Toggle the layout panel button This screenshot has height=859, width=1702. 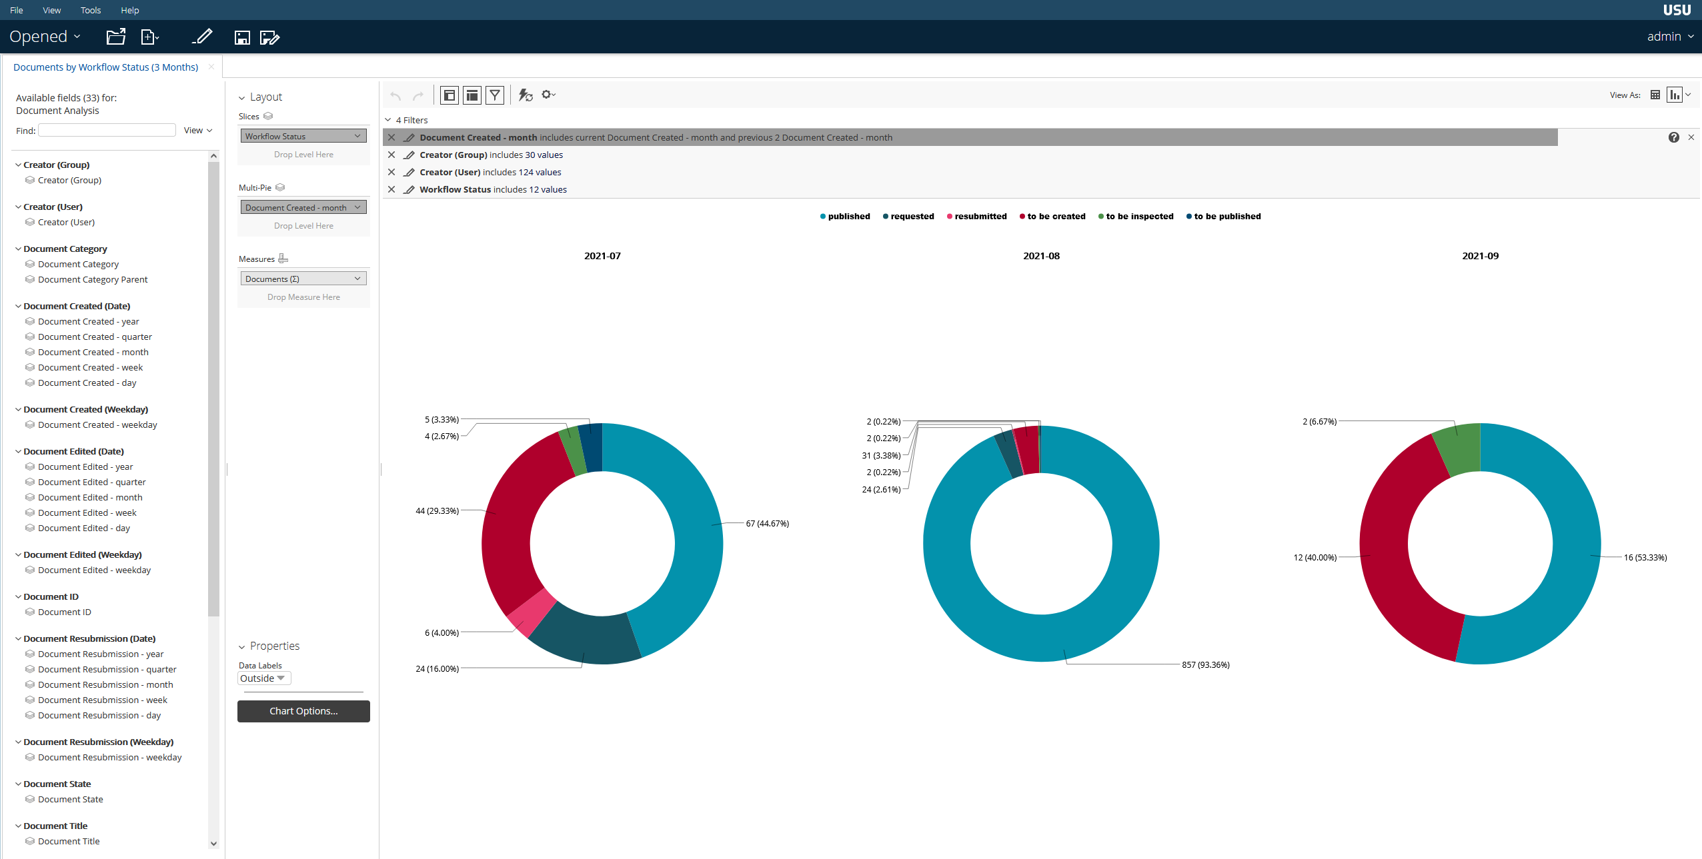[472, 95]
